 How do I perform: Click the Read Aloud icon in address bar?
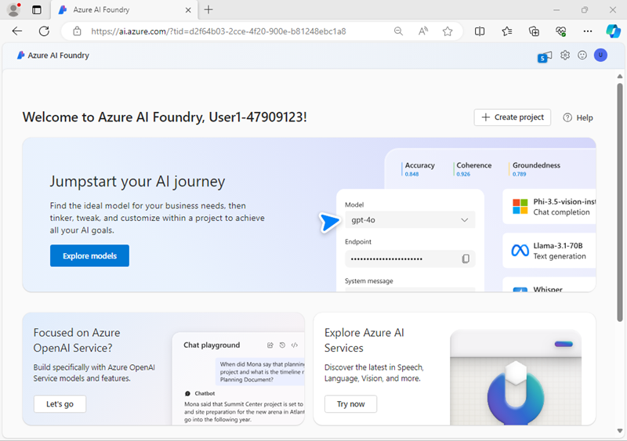(423, 31)
